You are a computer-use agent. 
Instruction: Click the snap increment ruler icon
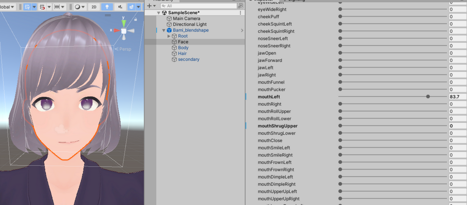point(57,7)
